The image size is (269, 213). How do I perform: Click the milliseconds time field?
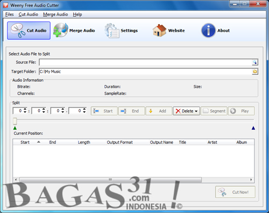[76, 111]
